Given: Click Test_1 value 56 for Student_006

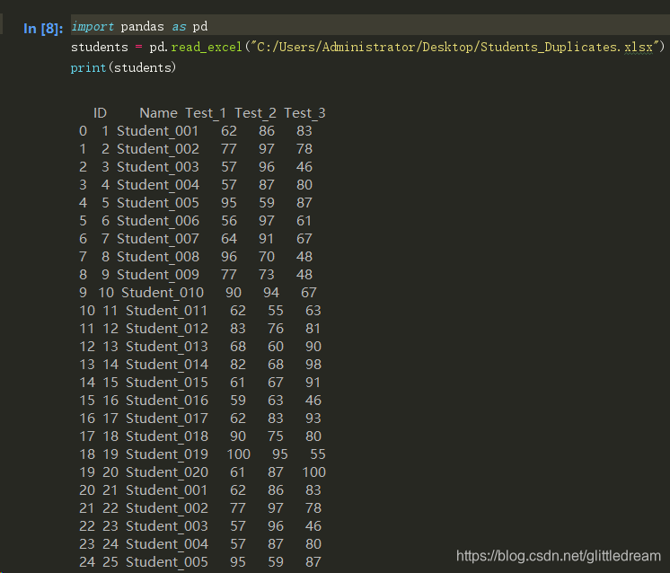Looking at the screenshot, I should click(x=229, y=220).
